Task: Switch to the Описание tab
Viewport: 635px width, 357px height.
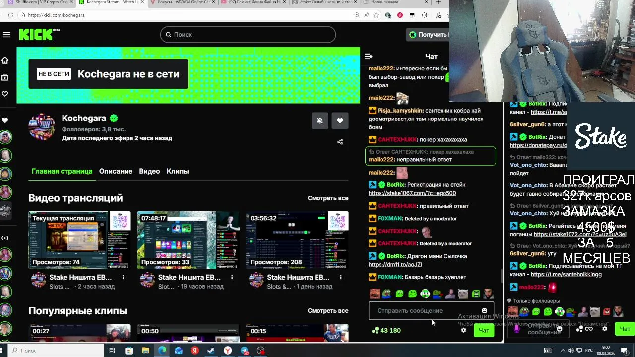Action: [x=116, y=171]
